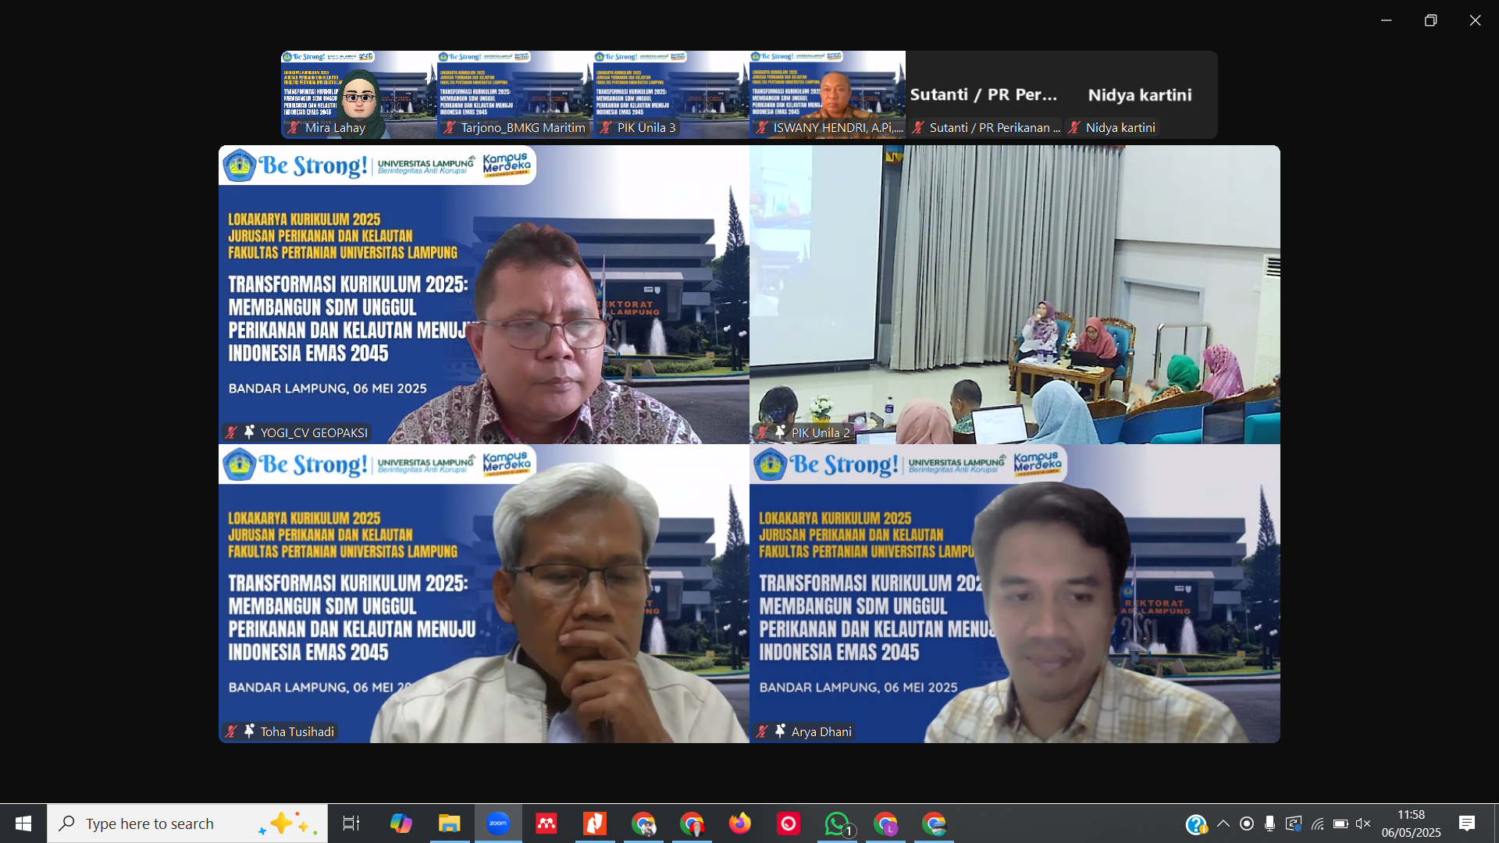Open Copilot taskbar icon

point(401,823)
